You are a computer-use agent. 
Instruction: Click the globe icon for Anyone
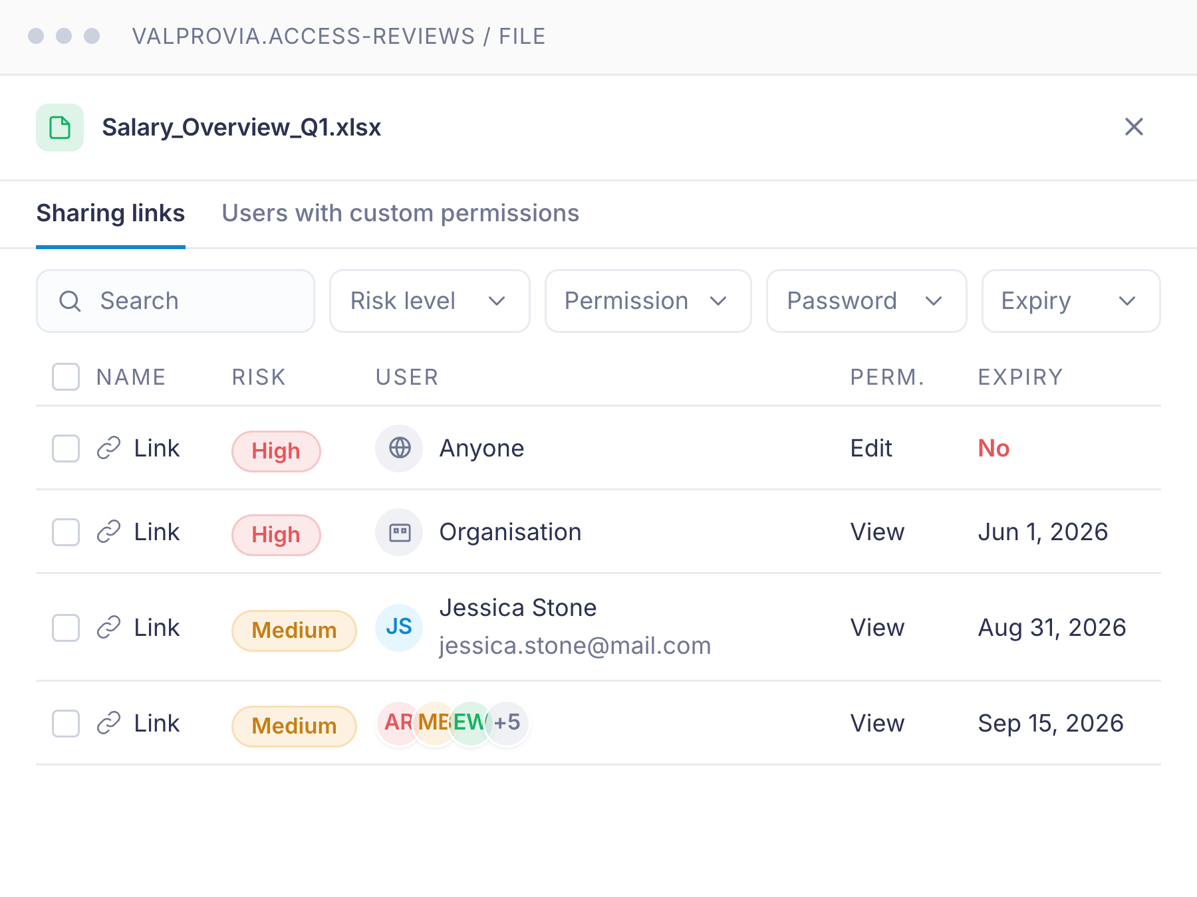399,448
